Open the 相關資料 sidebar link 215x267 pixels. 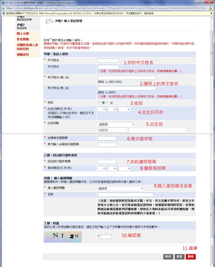pyautogui.click(x=23, y=54)
